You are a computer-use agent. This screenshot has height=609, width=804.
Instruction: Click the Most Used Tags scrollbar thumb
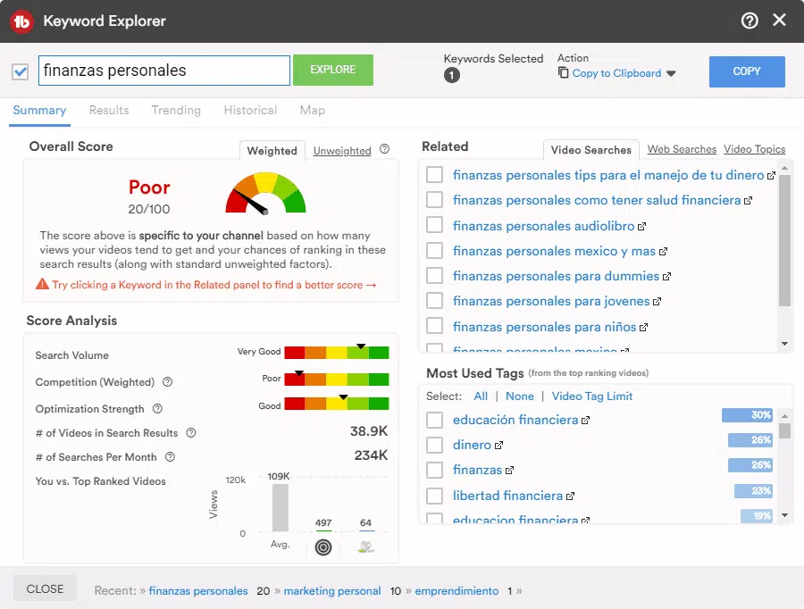point(784,430)
